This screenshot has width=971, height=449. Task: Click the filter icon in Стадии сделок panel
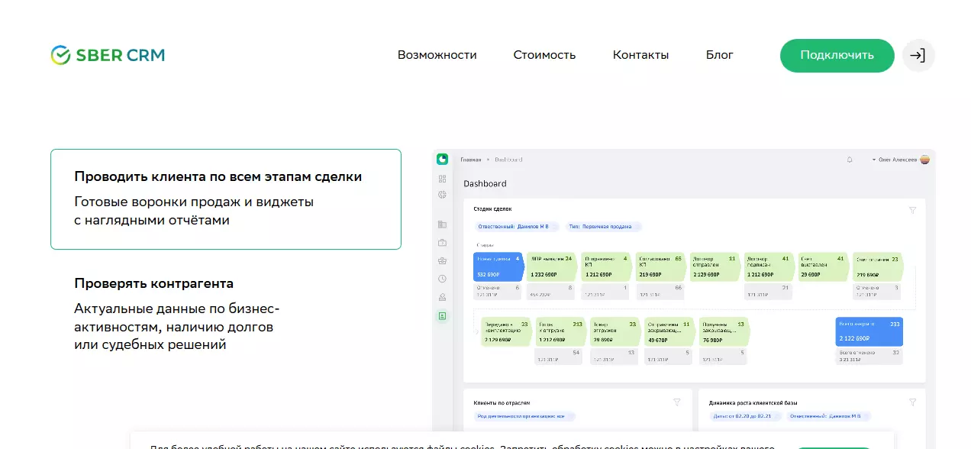point(912,210)
